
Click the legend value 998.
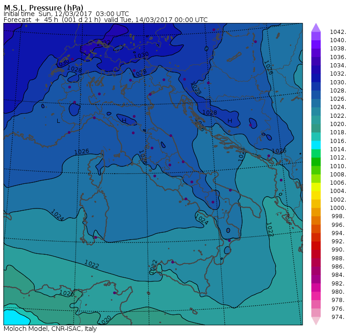[339, 216]
